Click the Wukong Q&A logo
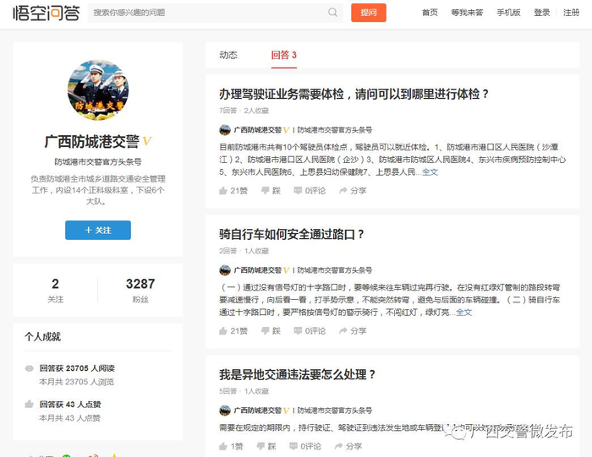The image size is (592, 457). (x=47, y=13)
